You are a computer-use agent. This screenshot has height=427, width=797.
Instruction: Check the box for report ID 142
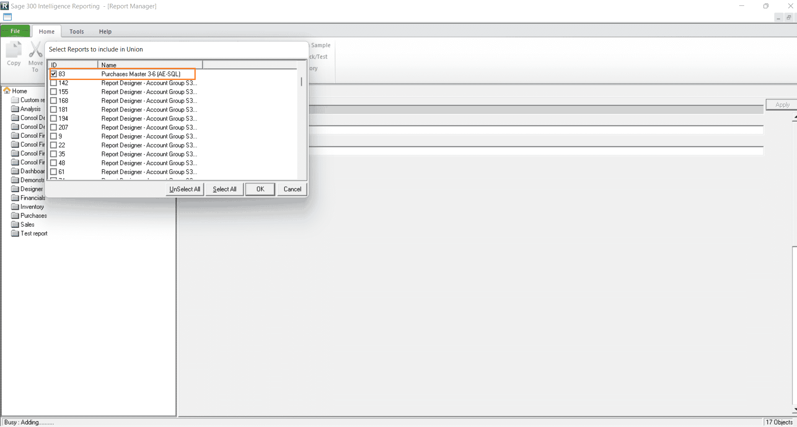pos(54,83)
